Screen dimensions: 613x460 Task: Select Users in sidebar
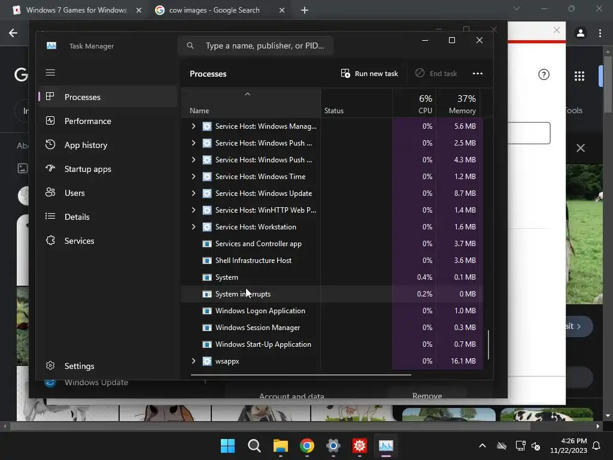[108, 193]
